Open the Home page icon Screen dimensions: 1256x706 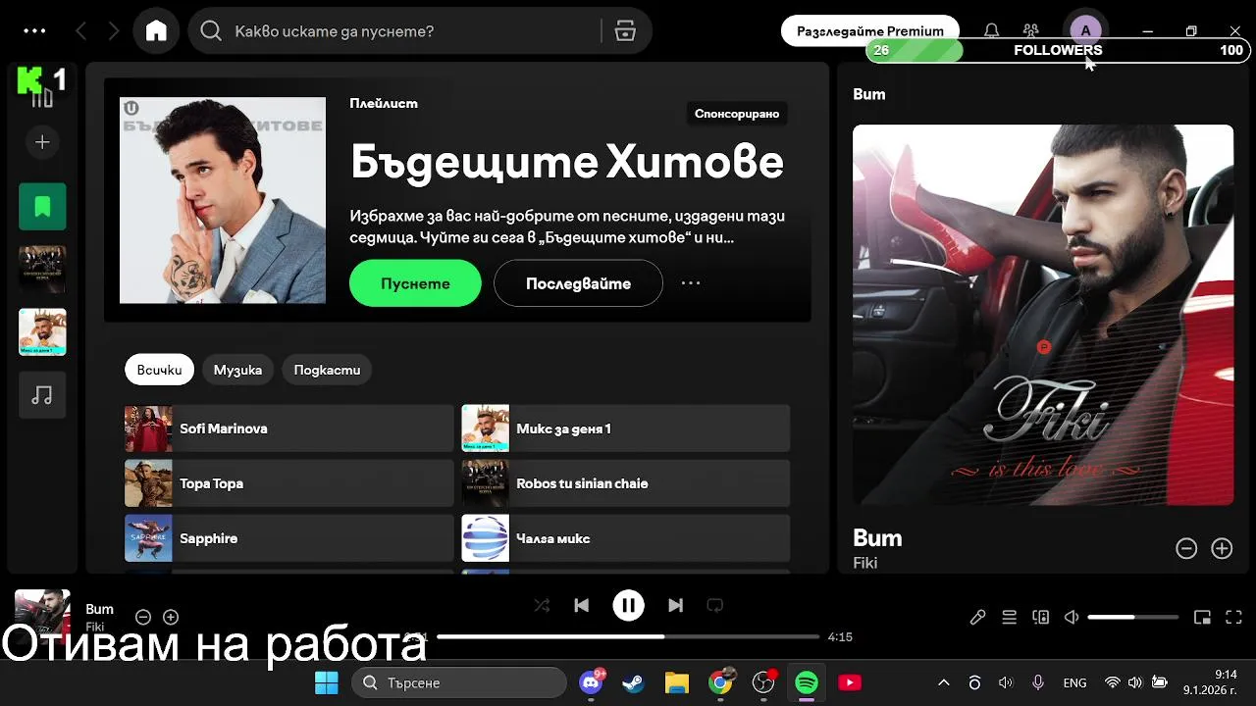[156, 31]
